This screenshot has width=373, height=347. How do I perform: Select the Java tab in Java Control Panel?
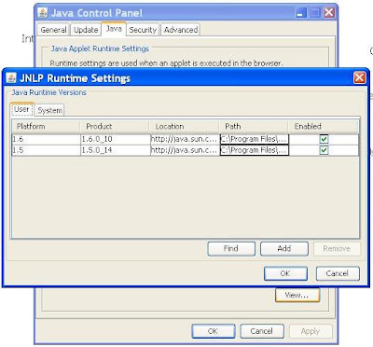coord(114,29)
